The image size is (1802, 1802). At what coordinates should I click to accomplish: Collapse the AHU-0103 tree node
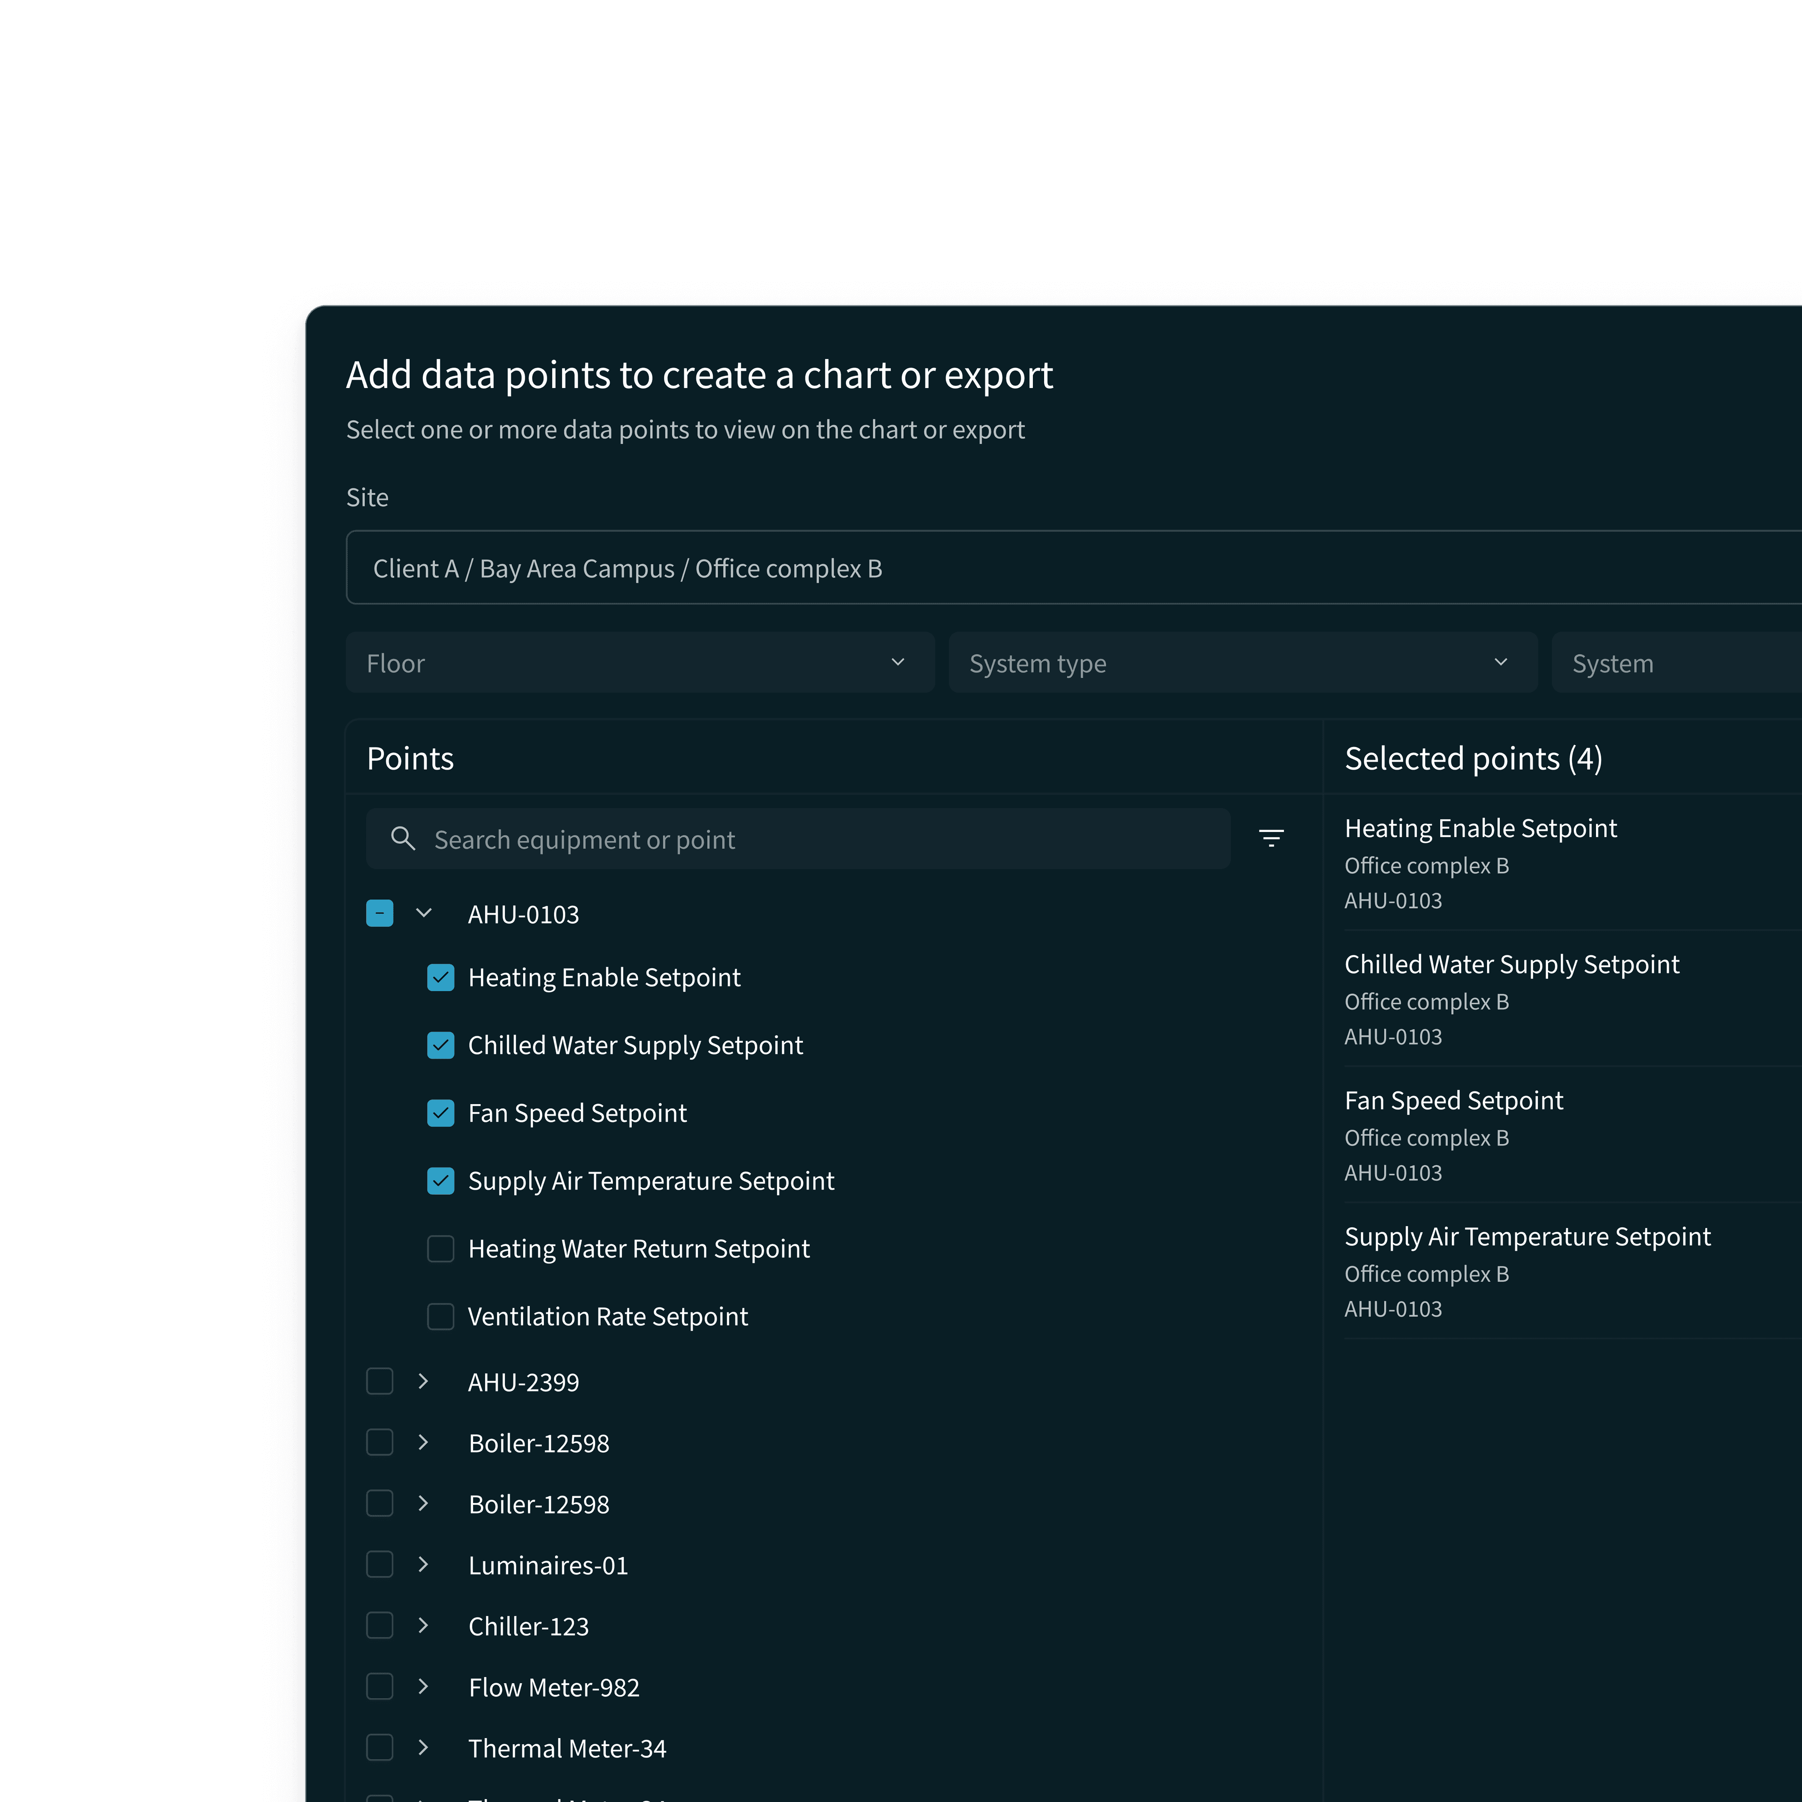point(423,913)
